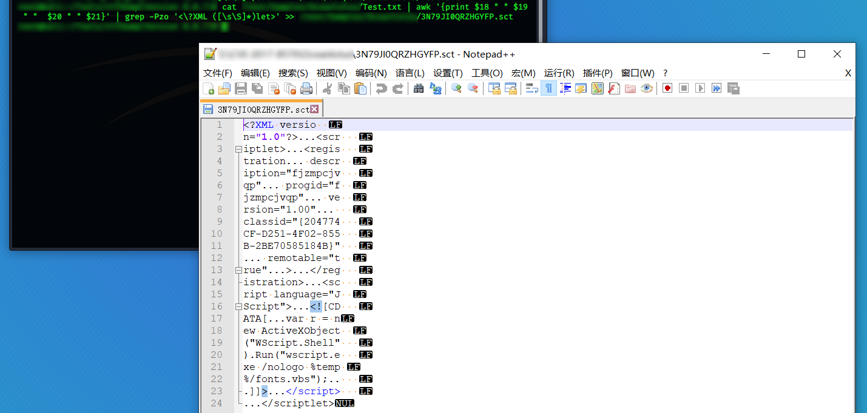The image size is (867, 413).
Task: Close document using menu bar X
Action: (848, 73)
